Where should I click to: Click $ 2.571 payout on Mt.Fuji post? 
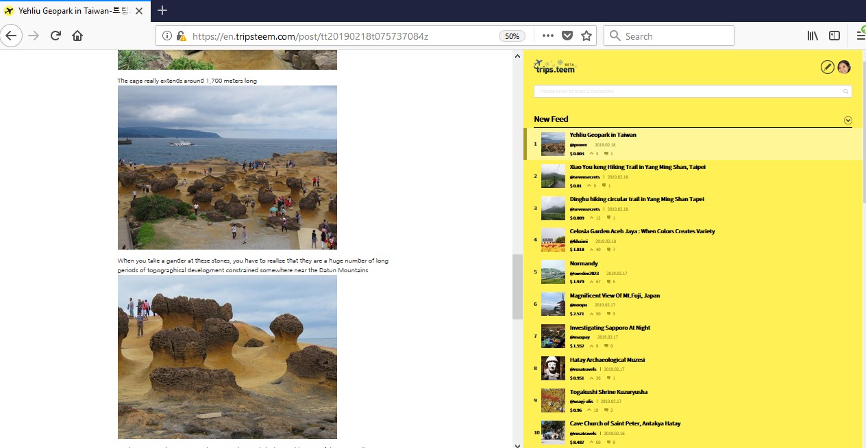pyautogui.click(x=577, y=313)
